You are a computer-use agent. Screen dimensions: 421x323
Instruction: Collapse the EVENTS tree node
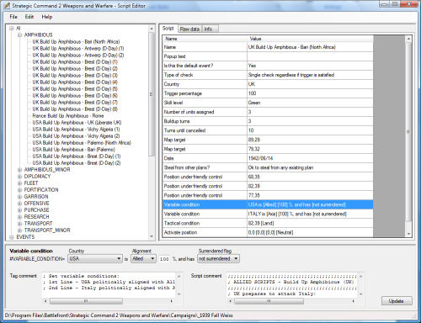(12, 237)
